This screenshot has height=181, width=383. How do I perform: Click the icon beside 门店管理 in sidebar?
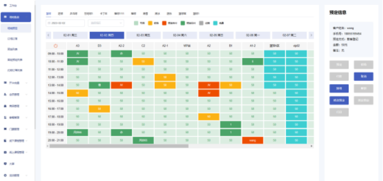pos(6,129)
